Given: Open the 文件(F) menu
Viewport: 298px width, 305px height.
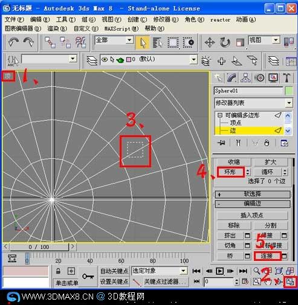Looking at the screenshot, I should click(x=14, y=19).
